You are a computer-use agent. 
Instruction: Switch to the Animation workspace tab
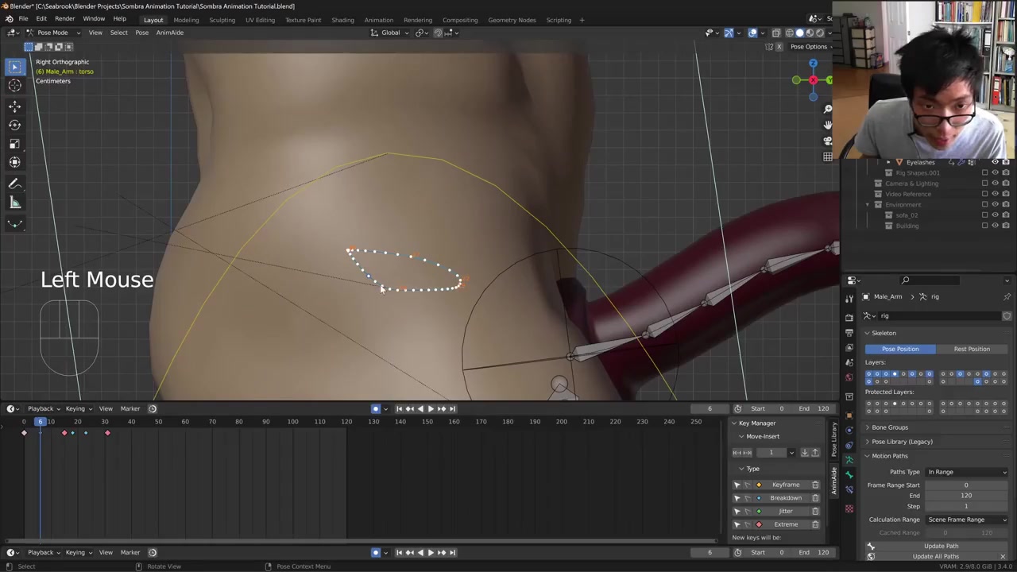coord(378,20)
